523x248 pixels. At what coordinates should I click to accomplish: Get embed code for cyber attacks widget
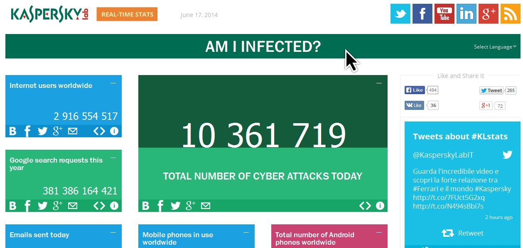pos(365,206)
